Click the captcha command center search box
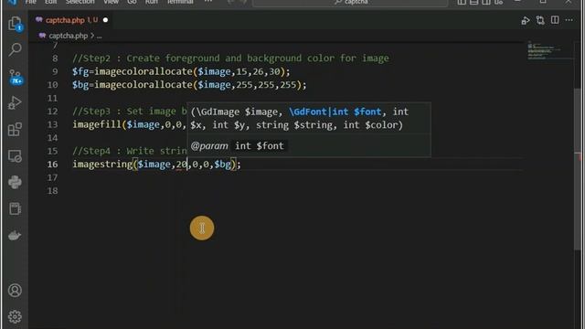Screen dimensions: 585x329 (350, 3)
